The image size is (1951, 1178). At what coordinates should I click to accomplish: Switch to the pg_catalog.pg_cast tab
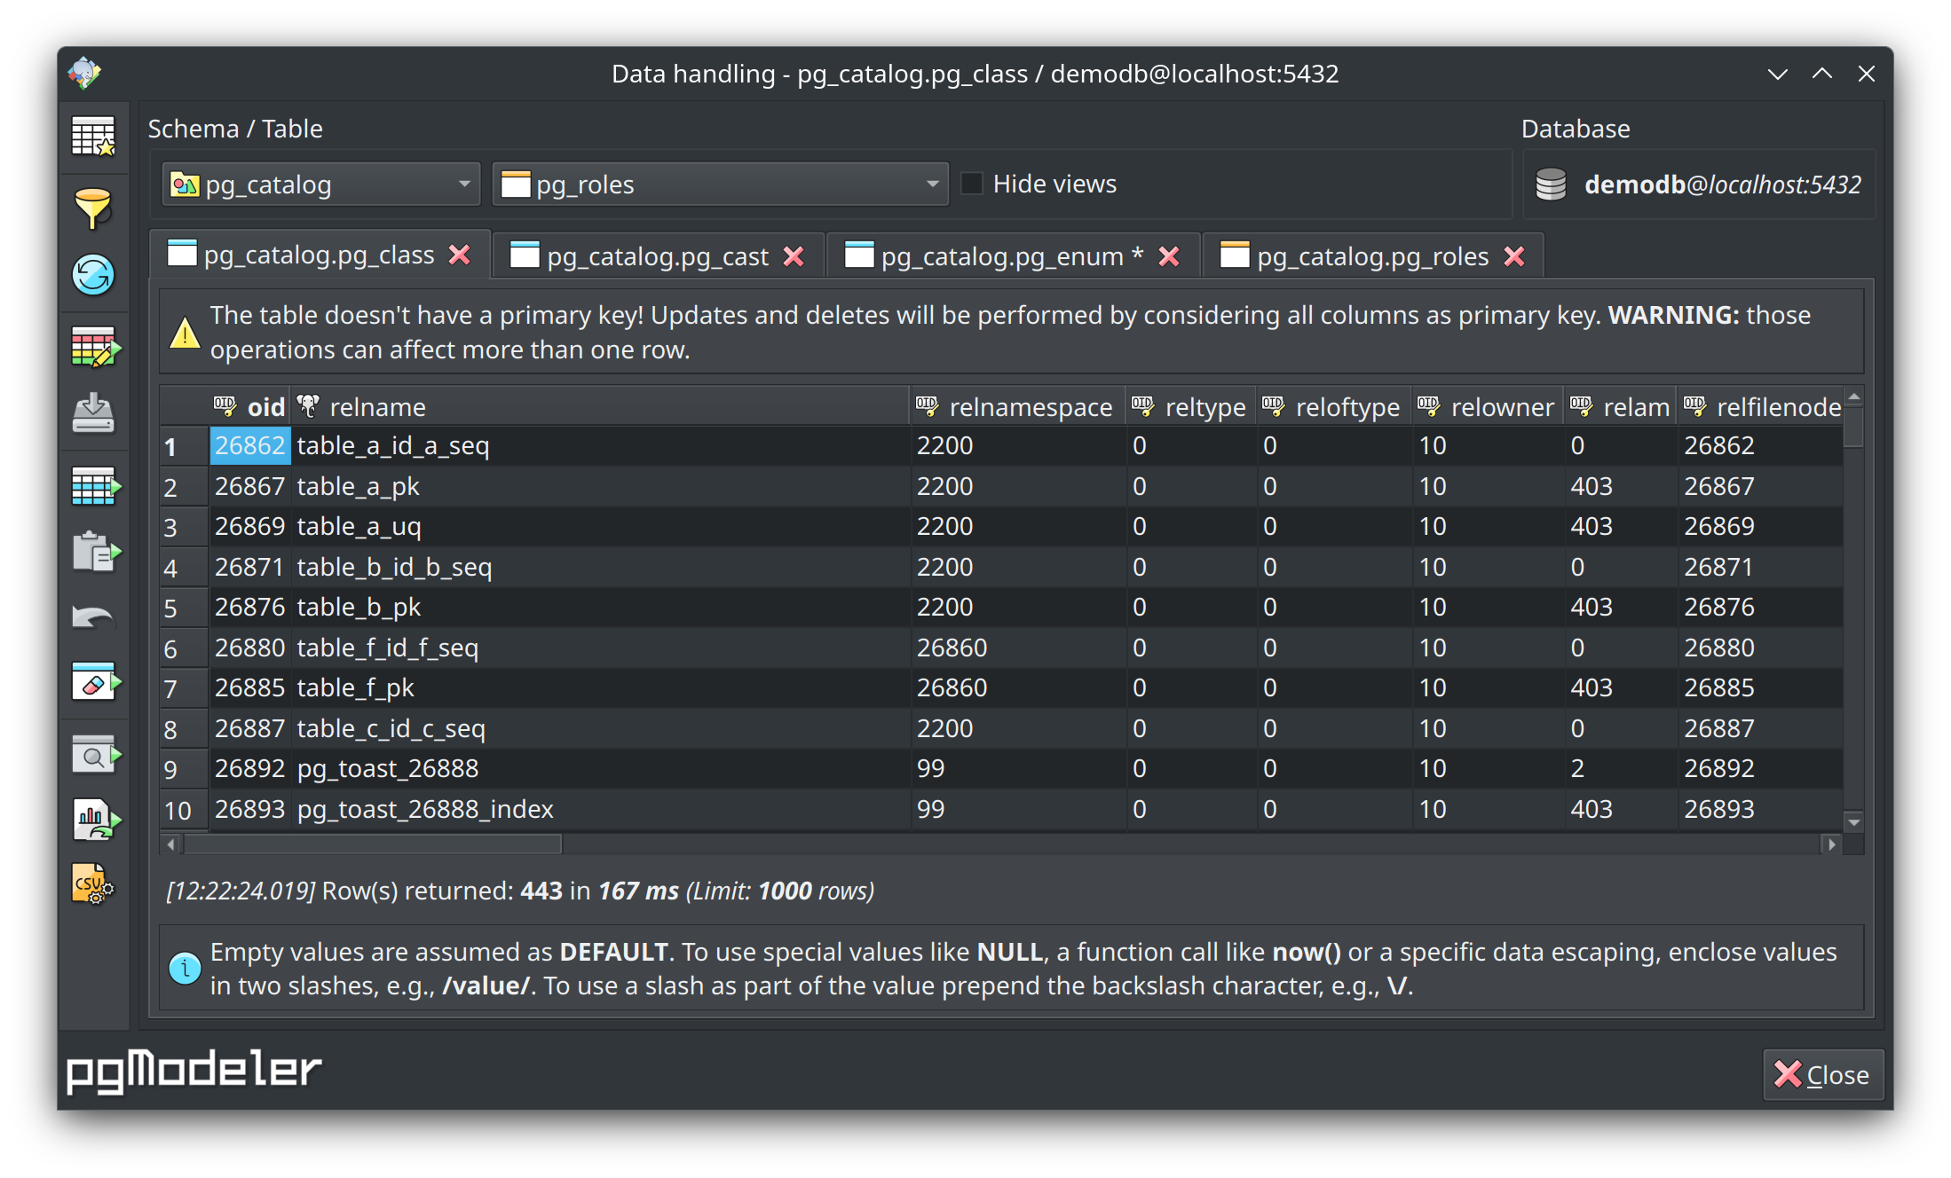pyautogui.click(x=657, y=255)
